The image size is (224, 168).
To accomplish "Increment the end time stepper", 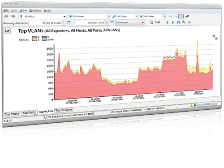I will (107, 22).
